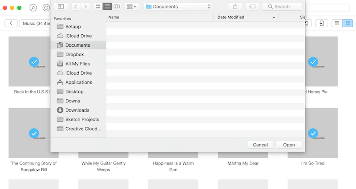Click the Honey Pie title
The image size is (356, 189).
coord(316,92)
